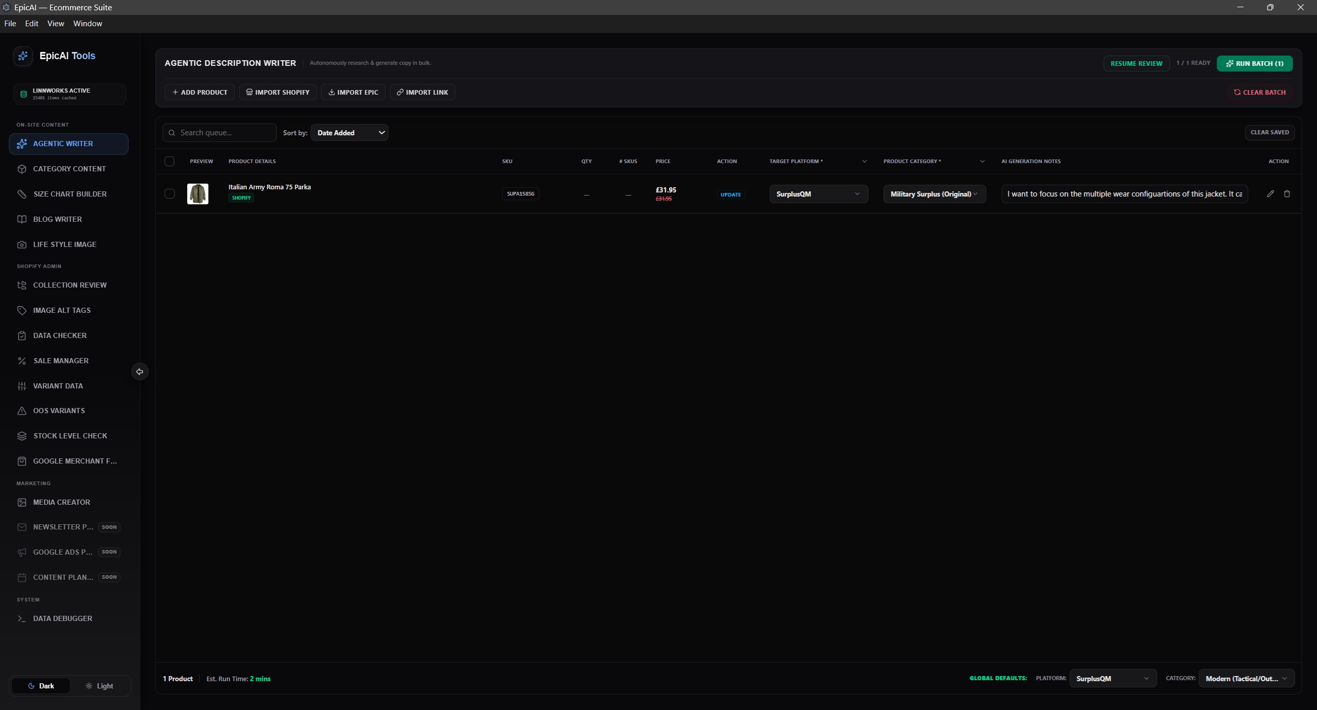Click the Run Batch (1) button

[1254, 63]
